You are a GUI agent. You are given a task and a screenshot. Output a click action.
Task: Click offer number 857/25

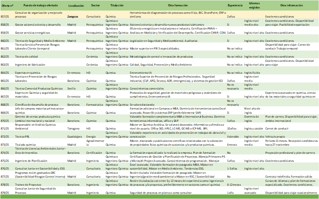click(6, 16)
